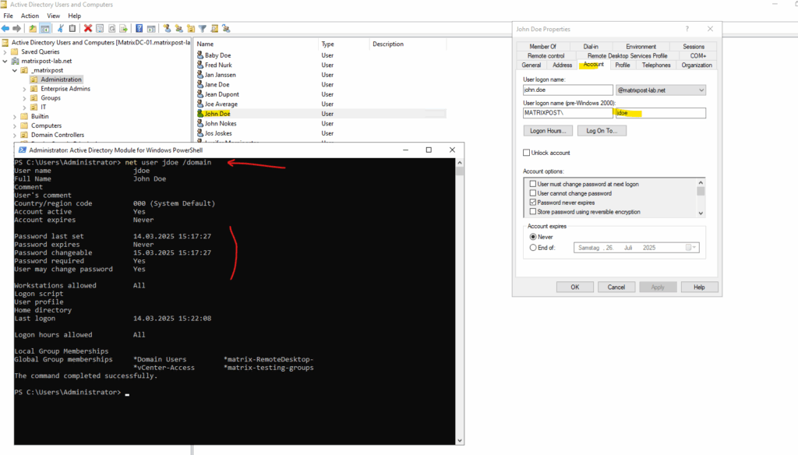Click the matrixpost-lab.net domain icon
This screenshot has height=455, width=798.
(16, 61)
